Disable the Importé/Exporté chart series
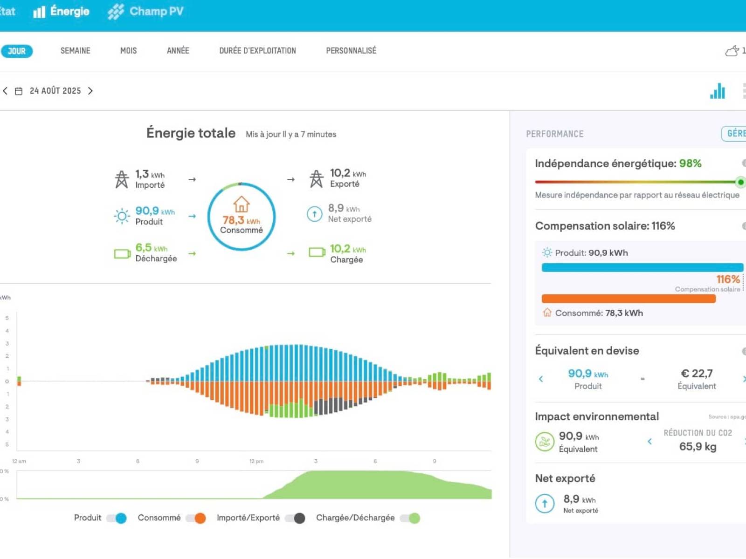This screenshot has width=746, height=559. 295,518
